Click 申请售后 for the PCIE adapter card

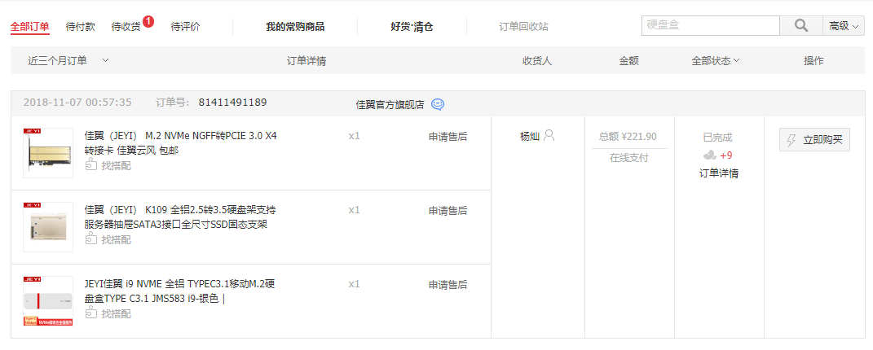[x=448, y=137]
